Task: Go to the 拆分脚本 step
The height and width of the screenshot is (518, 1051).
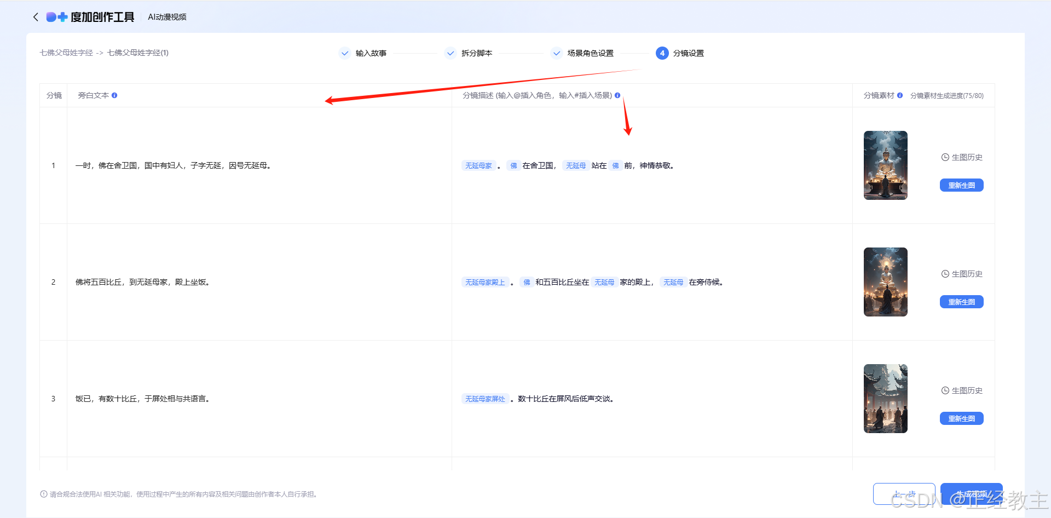Action: click(477, 53)
